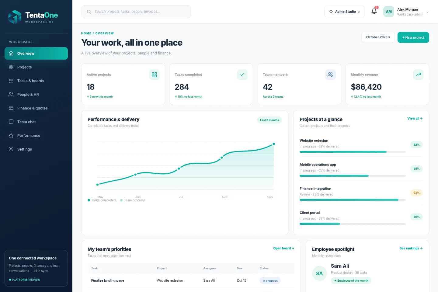Open Projects in the sidebar menu
This screenshot has height=292, width=438.
point(36,67)
